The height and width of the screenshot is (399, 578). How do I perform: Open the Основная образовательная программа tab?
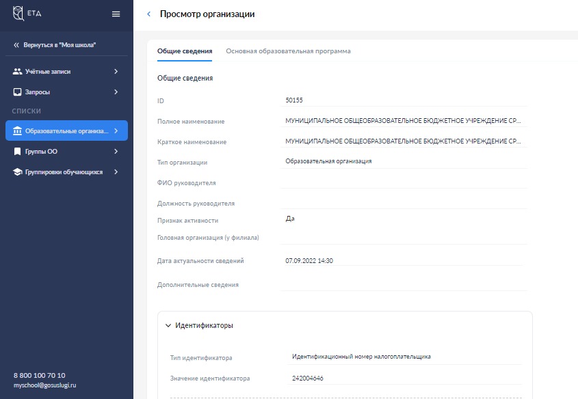[288, 51]
